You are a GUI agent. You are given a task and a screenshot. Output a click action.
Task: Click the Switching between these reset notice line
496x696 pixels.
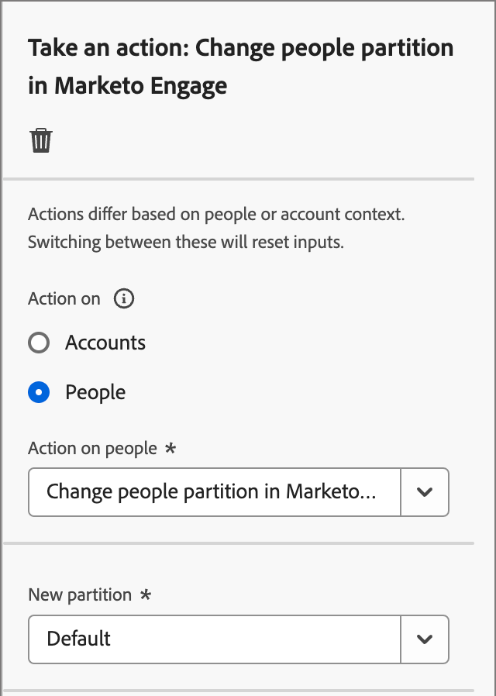tap(185, 242)
